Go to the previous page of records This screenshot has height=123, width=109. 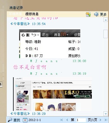point(67,120)
